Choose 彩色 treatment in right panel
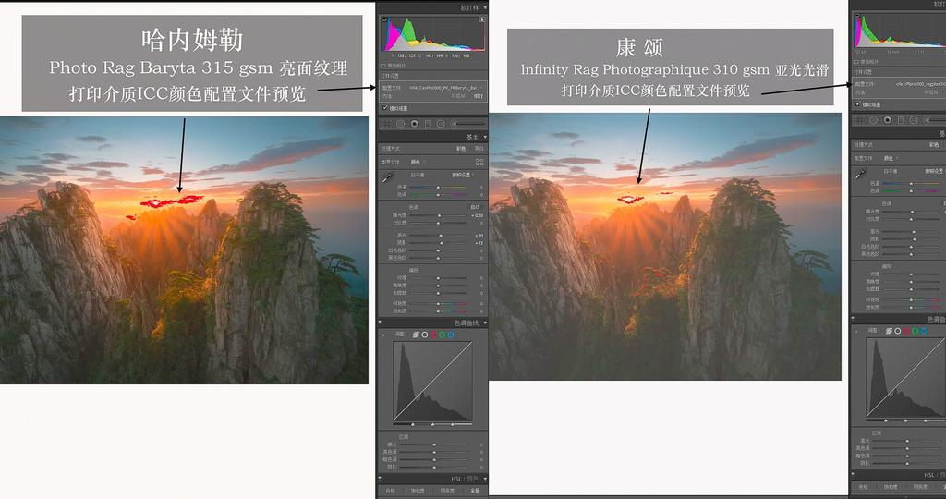This screenshot has height=499, width=946. pyautogui.click(x=934, y=145)
